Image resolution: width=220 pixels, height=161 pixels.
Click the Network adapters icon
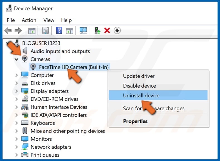click(25, 147)
